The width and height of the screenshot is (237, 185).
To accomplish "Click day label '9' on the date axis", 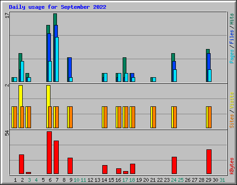I will (71, 180).
